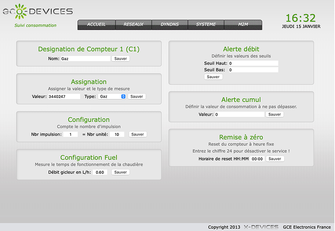This screenshot has height=231, width=335.
Task: Save the Alerte débit thresholds
Action: click(213, 77)
